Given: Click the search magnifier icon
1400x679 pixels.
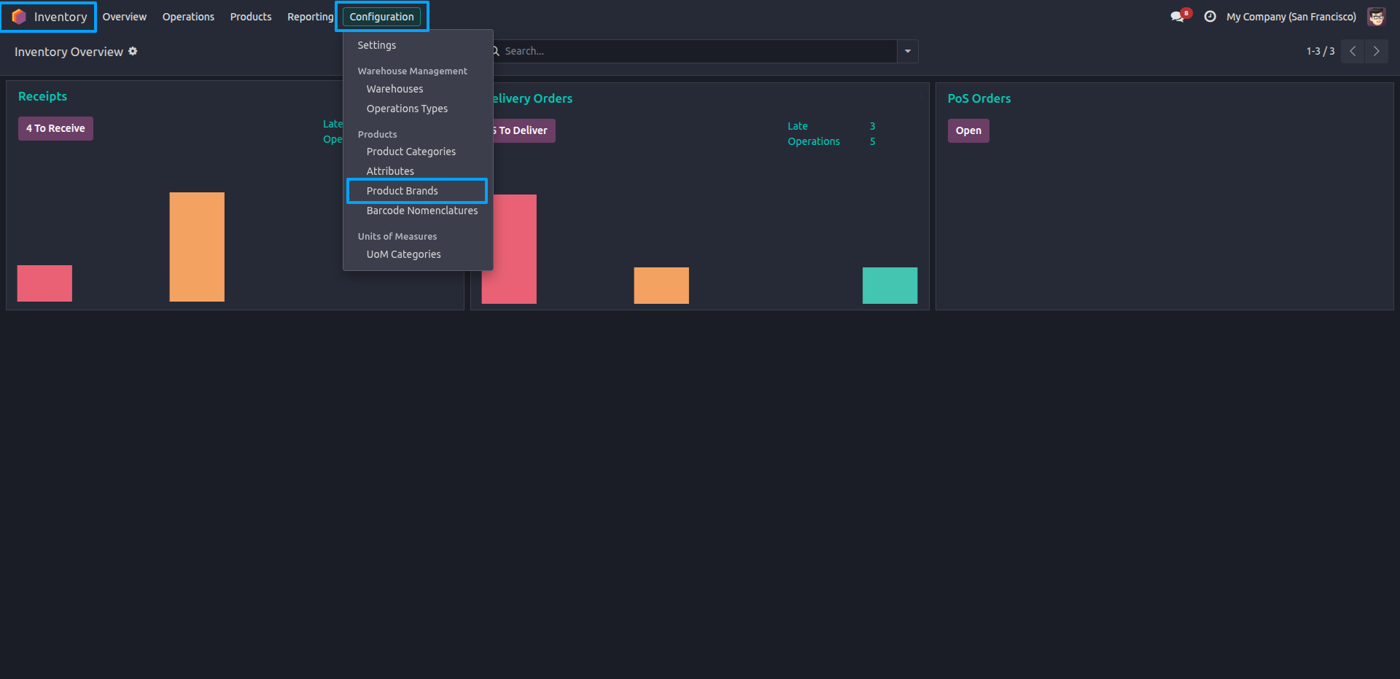Looking at the screenshot, I should (x=496, y=51).
